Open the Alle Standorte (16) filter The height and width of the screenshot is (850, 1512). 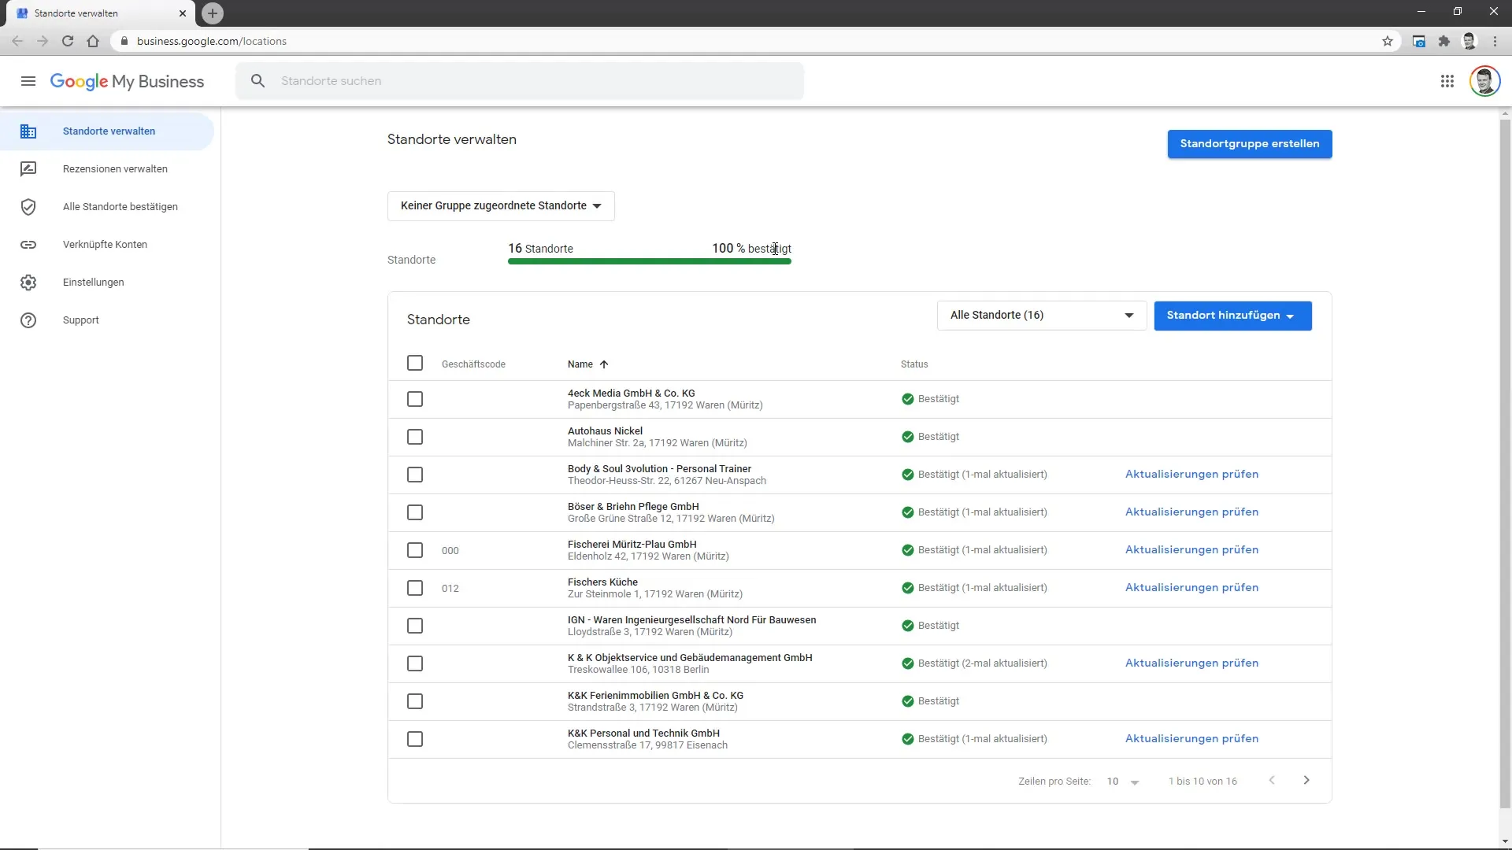pos(1041,316)
